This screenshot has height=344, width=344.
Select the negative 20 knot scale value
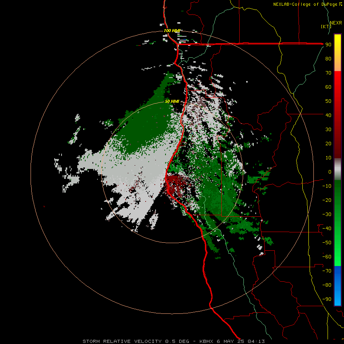[x=327, y=200]
